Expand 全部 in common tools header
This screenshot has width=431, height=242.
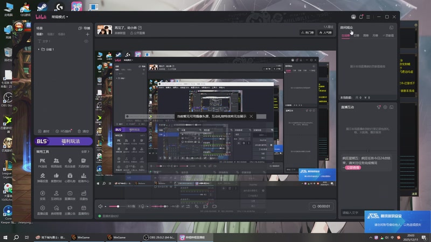tap(85, 152)
